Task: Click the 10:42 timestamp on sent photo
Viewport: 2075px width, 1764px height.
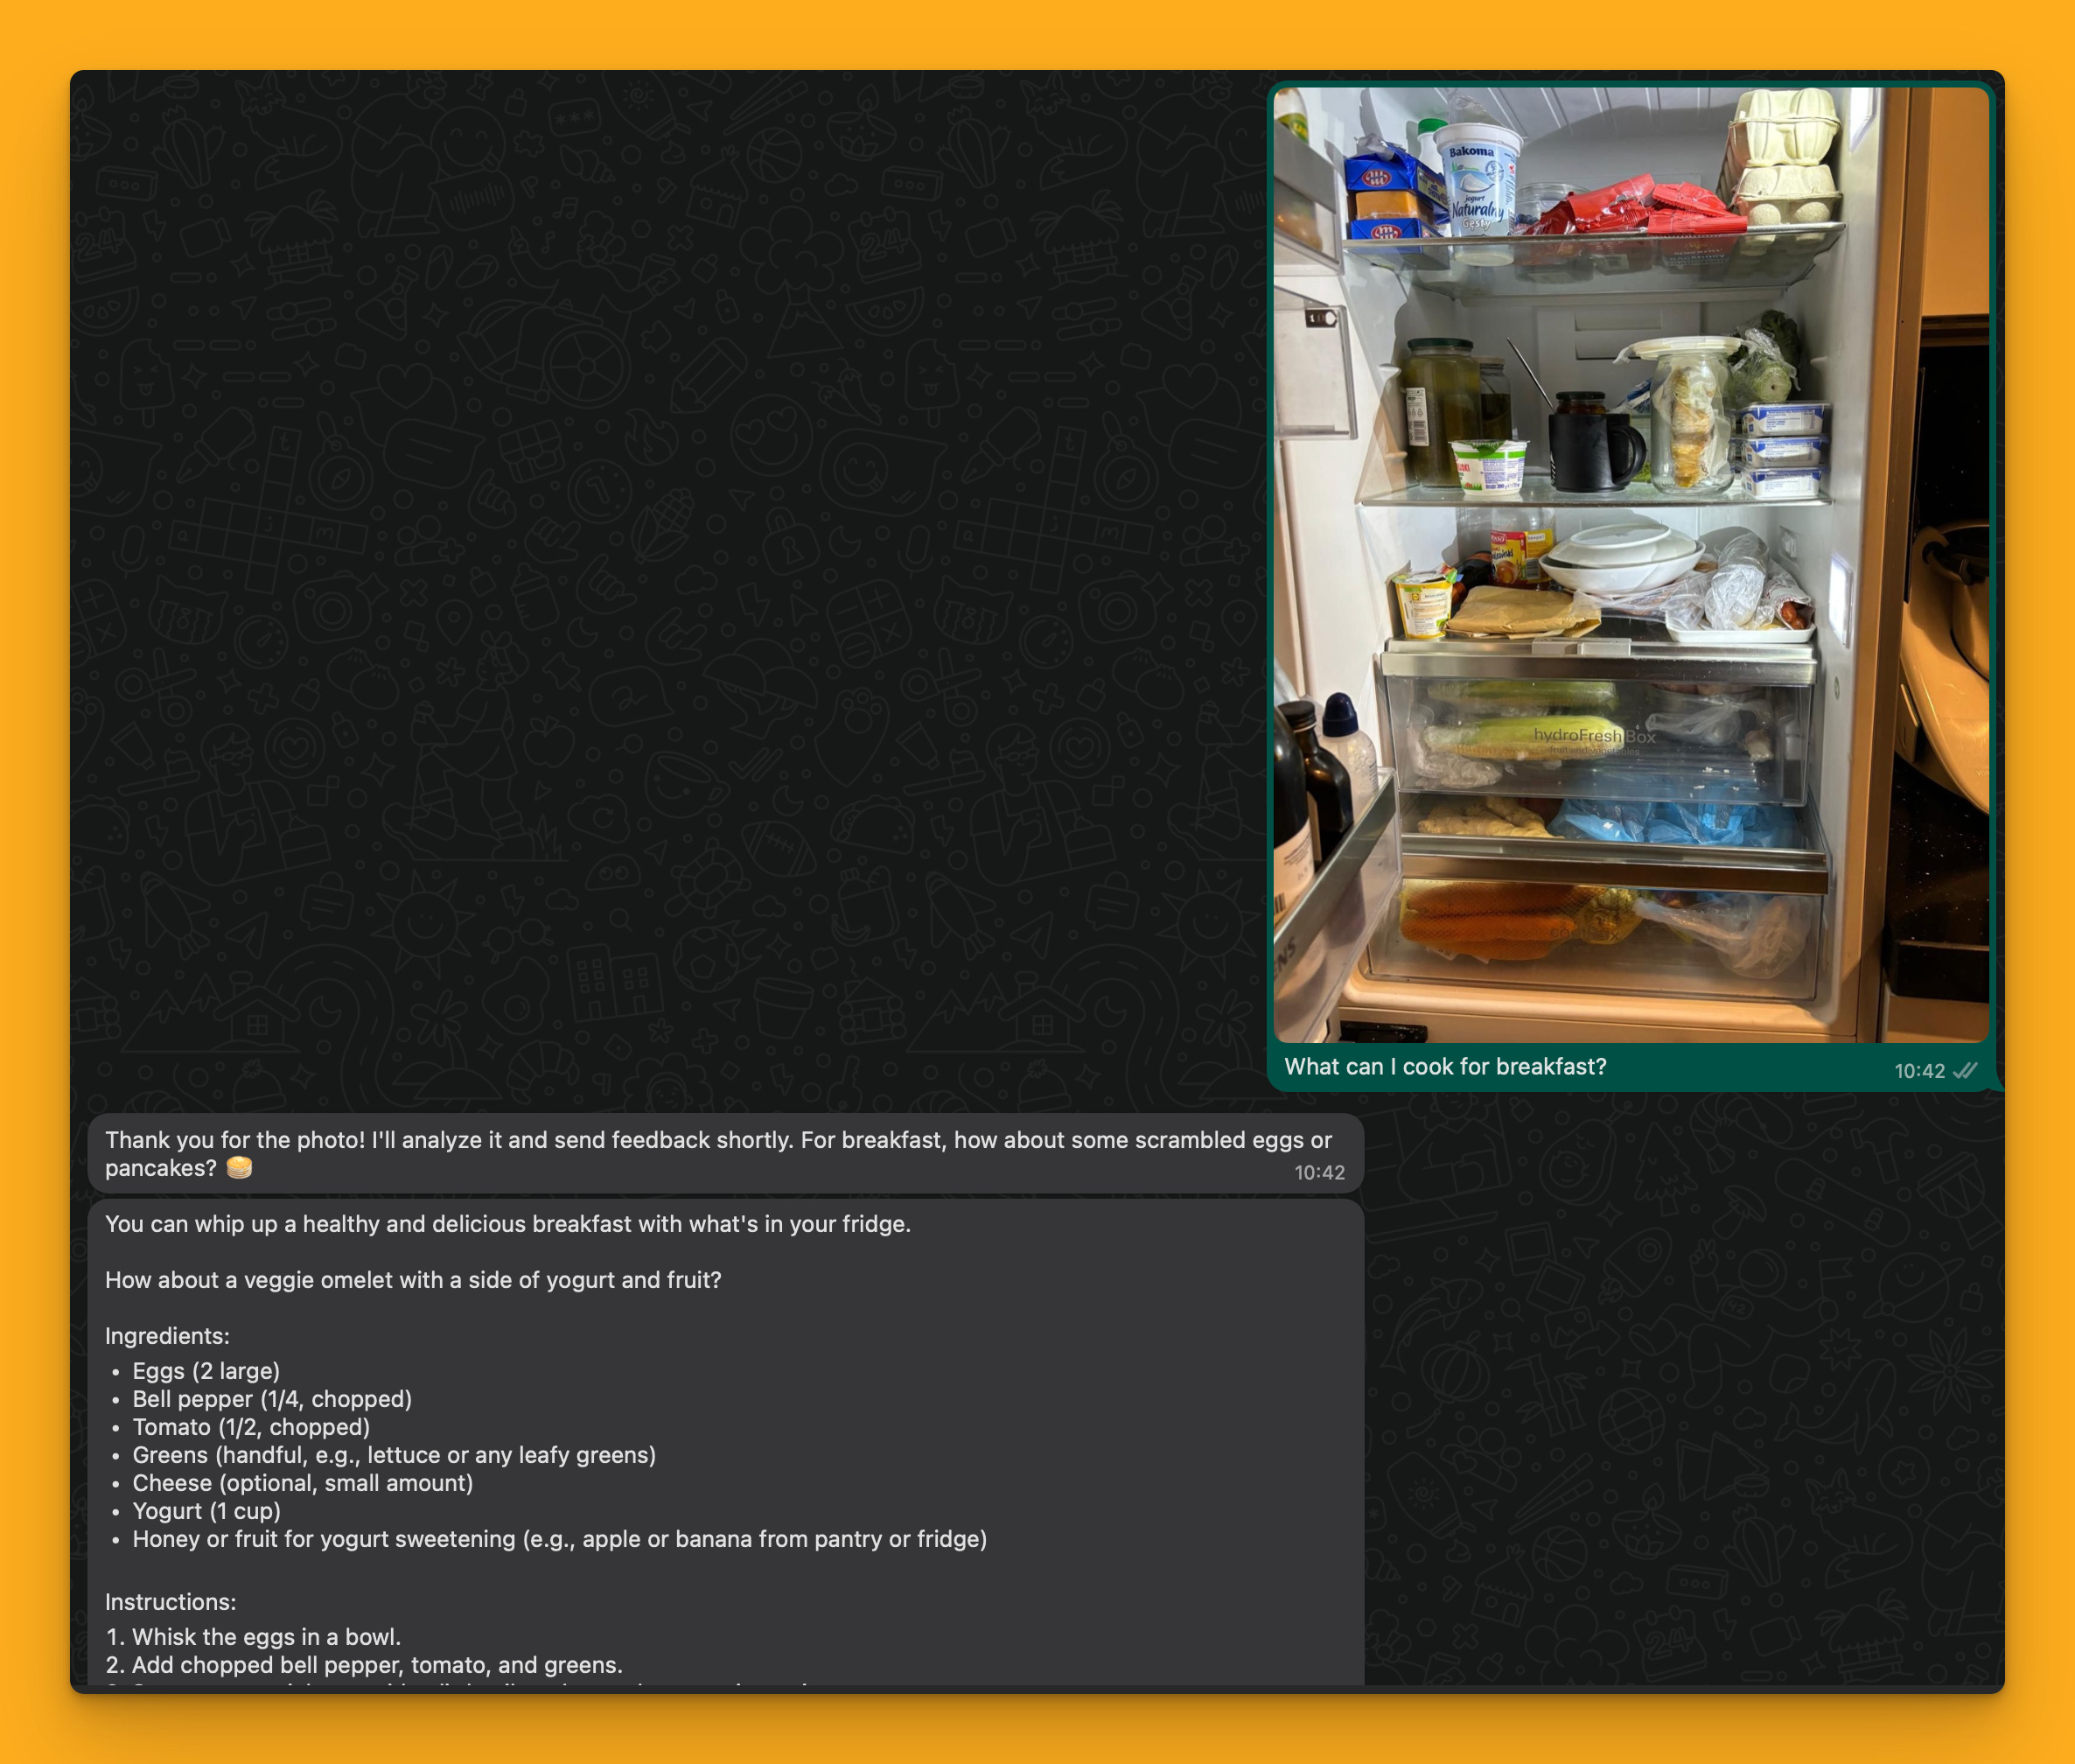Action: coord(1918,1071)
